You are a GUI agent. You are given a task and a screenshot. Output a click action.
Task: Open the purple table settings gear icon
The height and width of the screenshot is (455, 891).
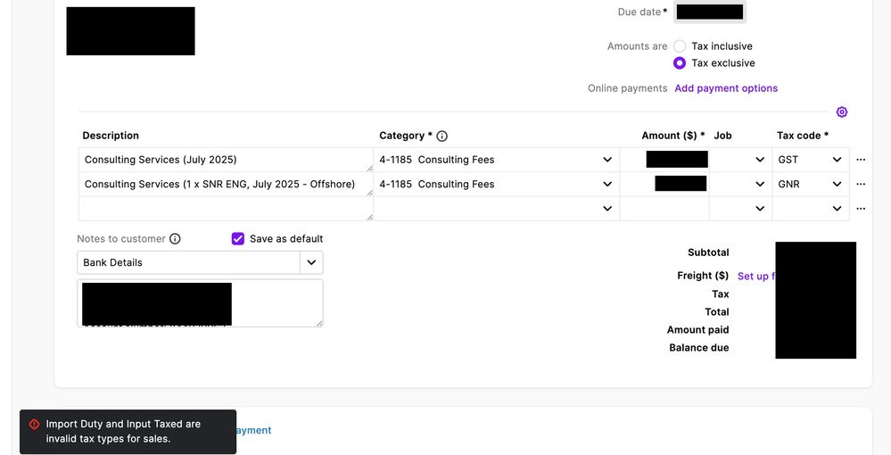(x=842, y=112)
